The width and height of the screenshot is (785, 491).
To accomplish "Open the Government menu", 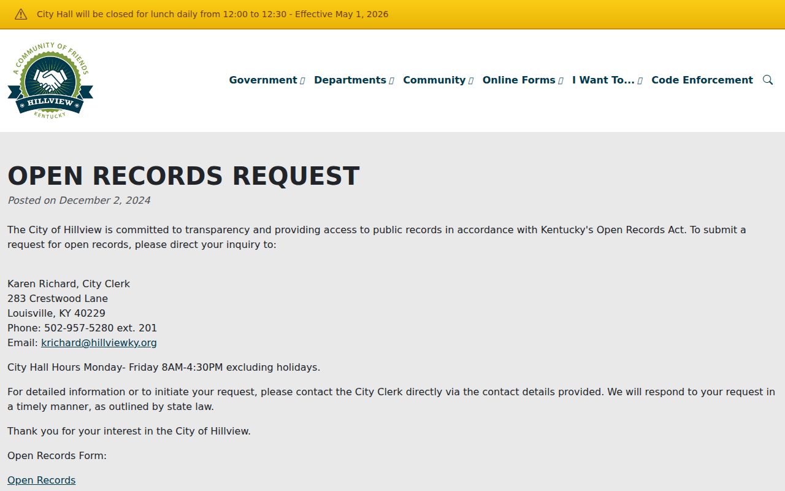I will pyautogui.click(x=263, y=80).
